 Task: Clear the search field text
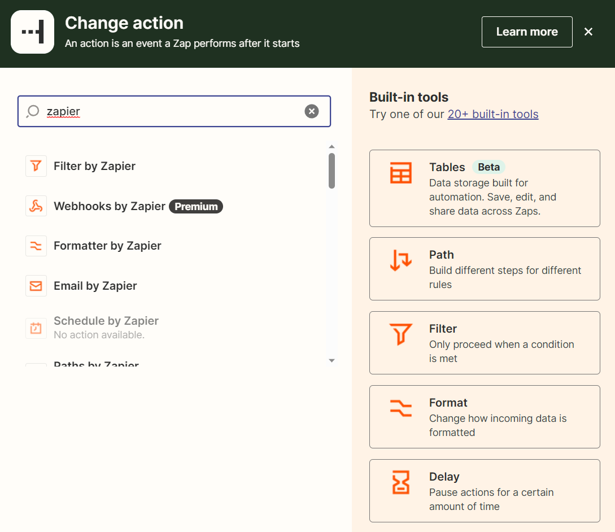coord(312,111)
